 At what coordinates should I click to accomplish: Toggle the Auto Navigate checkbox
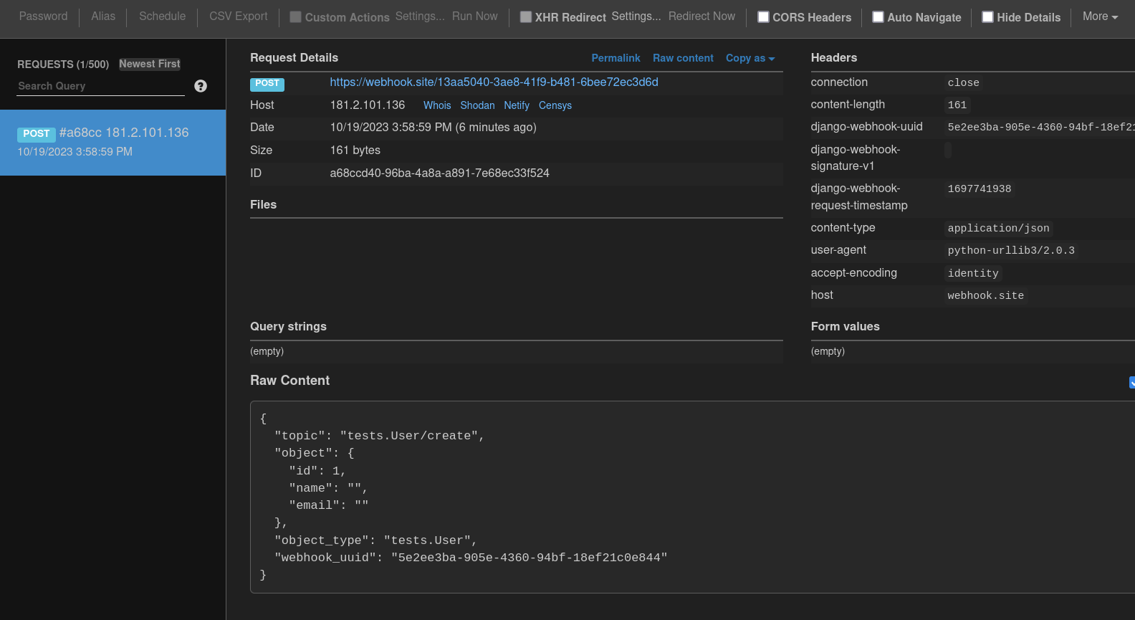(x=878, y=16)
